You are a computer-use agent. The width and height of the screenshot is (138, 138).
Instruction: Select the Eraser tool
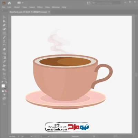pyautogui.click(x=4, y=49)
